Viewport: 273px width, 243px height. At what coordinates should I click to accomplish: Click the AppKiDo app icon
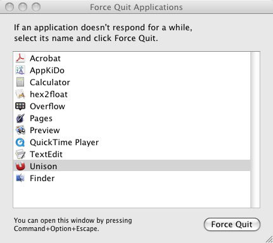20,70
